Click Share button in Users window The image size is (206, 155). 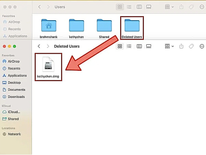point(181,7)
